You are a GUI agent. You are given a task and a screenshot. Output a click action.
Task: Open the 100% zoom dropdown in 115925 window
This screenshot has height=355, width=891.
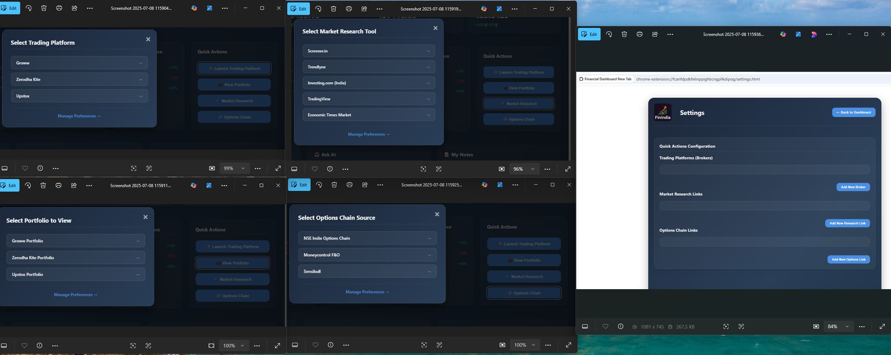525,345
